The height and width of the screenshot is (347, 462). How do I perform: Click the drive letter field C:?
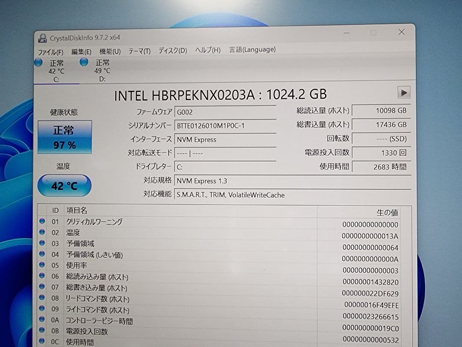[x=225, y=167]
